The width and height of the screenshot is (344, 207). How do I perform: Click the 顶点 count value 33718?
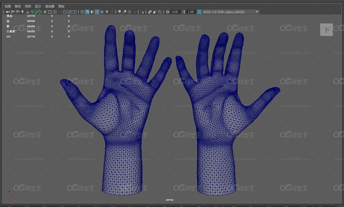31,16
